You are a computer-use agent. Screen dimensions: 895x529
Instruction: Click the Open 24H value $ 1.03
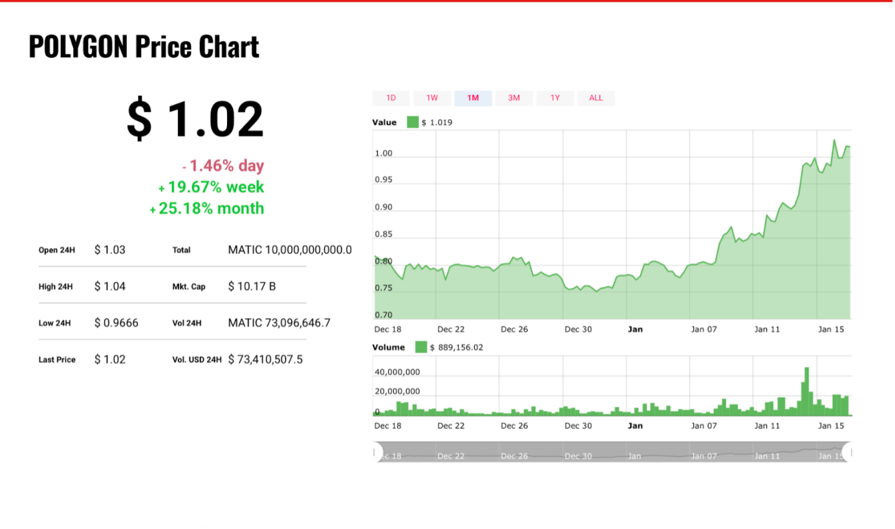110,250
